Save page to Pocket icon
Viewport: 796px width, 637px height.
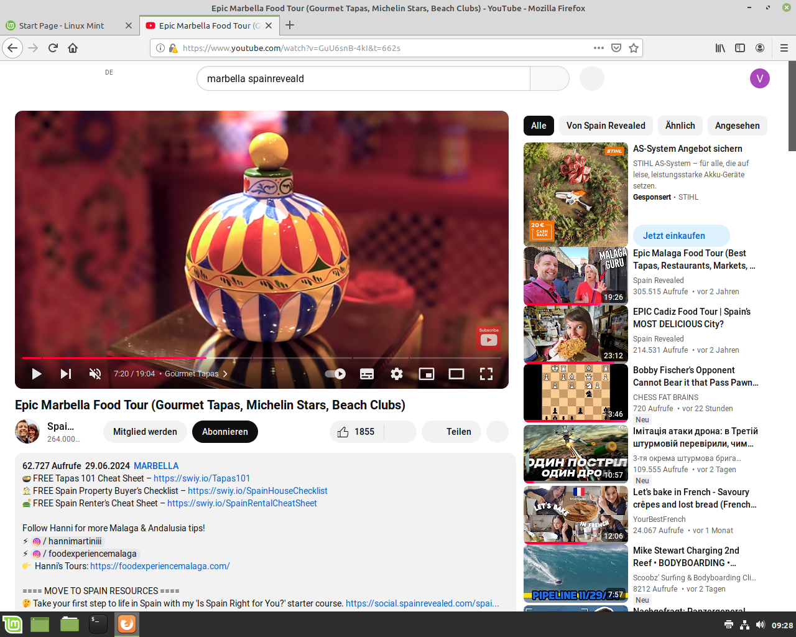616,48
